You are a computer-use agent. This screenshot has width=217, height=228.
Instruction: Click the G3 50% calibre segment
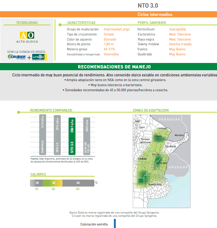(x=78, y=183)
